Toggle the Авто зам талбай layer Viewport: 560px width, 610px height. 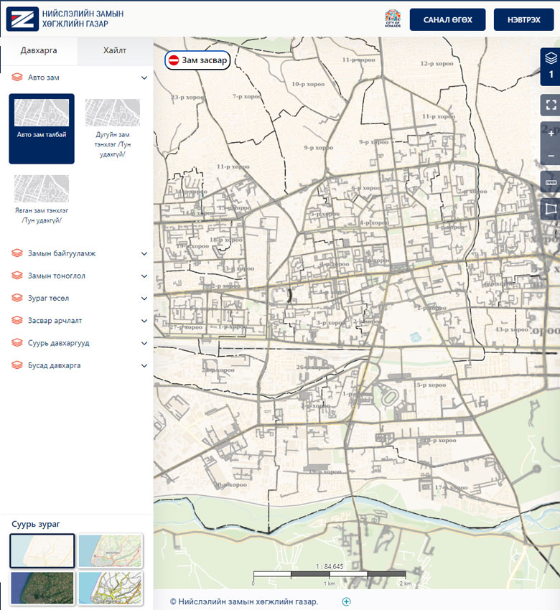42,128
